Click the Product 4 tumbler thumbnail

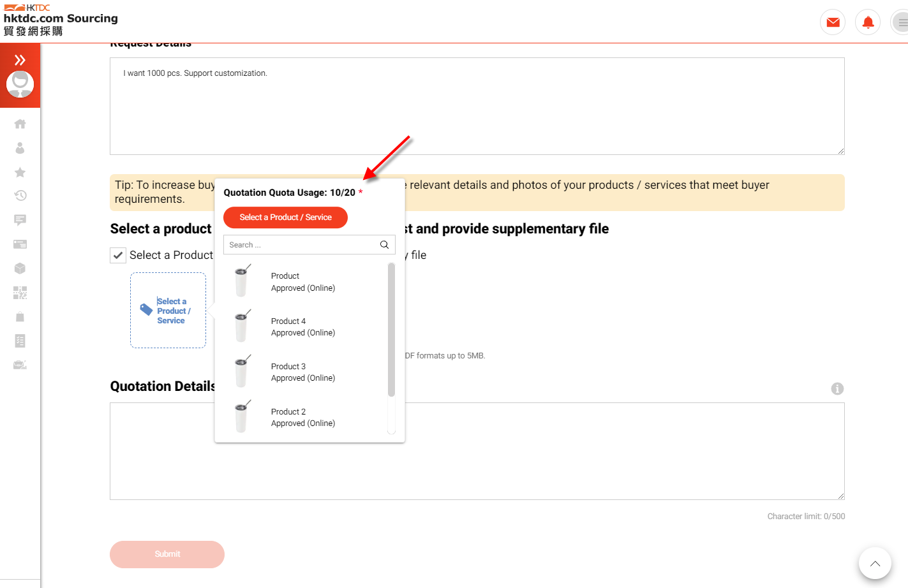pos(241,327)
